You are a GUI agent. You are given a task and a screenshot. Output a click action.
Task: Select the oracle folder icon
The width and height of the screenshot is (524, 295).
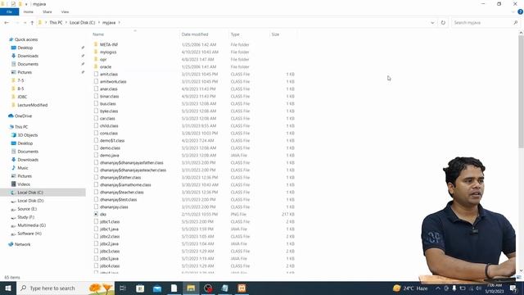pyautogui.click(x=96, y=66)
